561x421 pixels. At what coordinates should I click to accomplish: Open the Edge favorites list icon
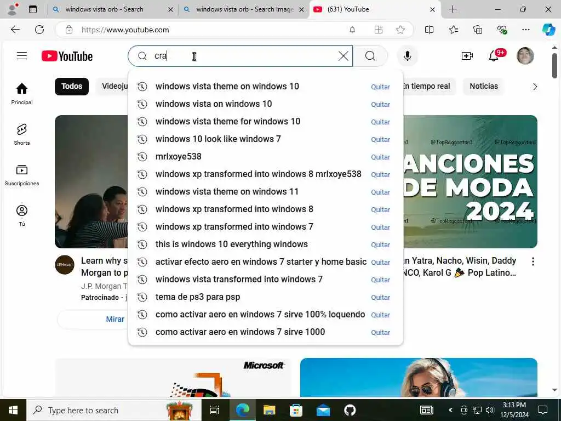coord(453,30)
